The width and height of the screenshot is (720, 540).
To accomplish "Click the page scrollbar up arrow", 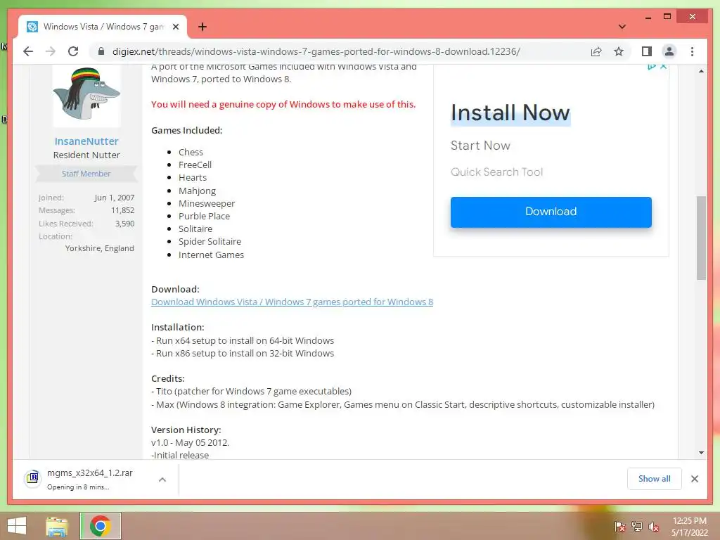I will tap(701, 71).
